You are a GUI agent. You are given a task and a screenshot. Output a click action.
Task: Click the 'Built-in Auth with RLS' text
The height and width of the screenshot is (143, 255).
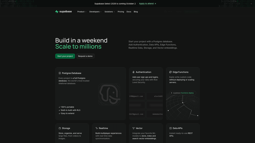point(71,110)
